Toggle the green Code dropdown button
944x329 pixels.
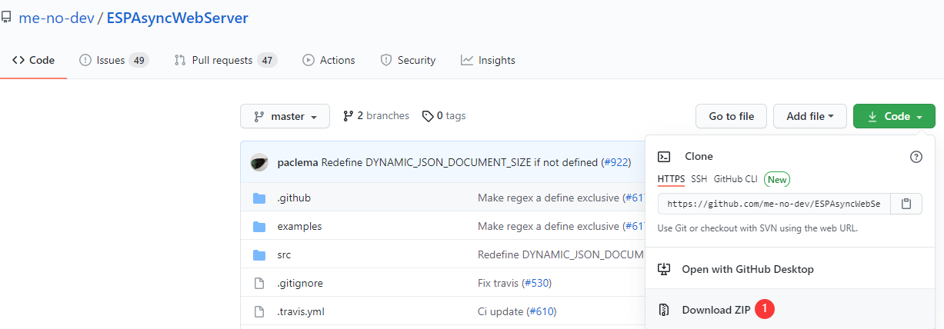pyautogui.click(x=894, y=116)
